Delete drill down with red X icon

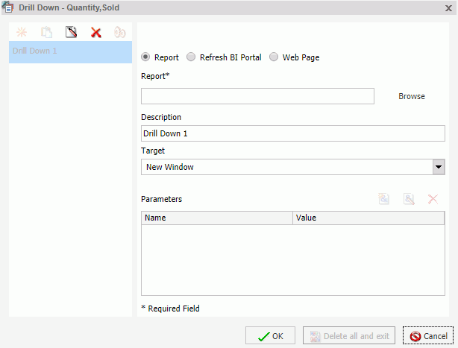95,32
